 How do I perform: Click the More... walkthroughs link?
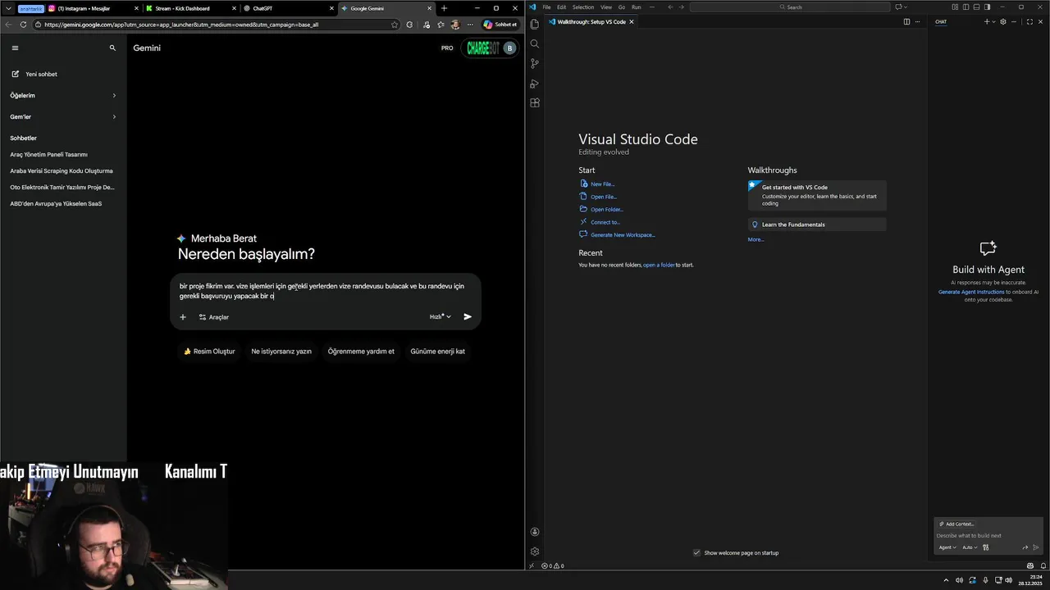(756, 239)
